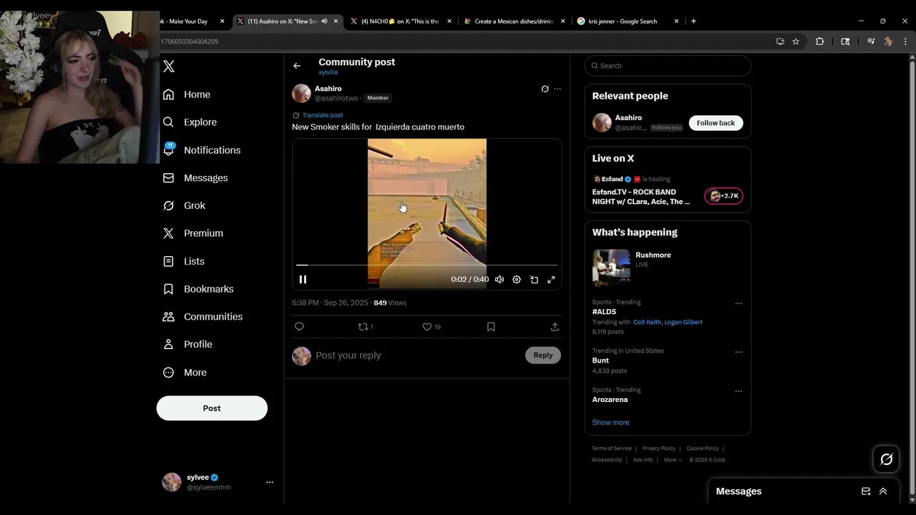This screenshot has width=916, height=515.
Task: Open Asahiro in Relevant people
Action: (x=628, y=118)
